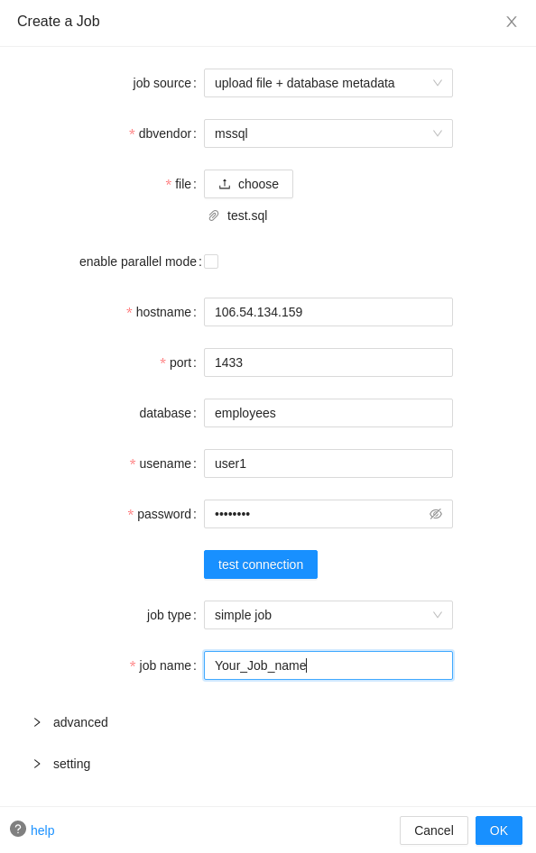Open the job source dropdown
Image resolution: width=536 pixels, height=853 pixels.
pyautogui.click(x=328, y=83)
